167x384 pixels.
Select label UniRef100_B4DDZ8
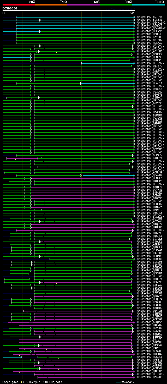[x=150, y=120]
